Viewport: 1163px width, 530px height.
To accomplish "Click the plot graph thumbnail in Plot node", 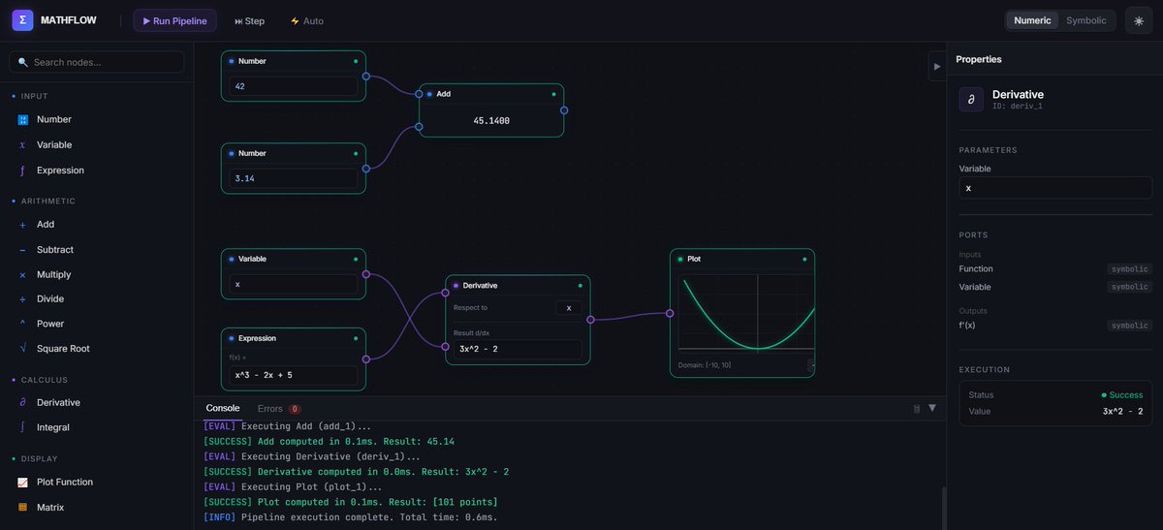I will pos(746,314).
